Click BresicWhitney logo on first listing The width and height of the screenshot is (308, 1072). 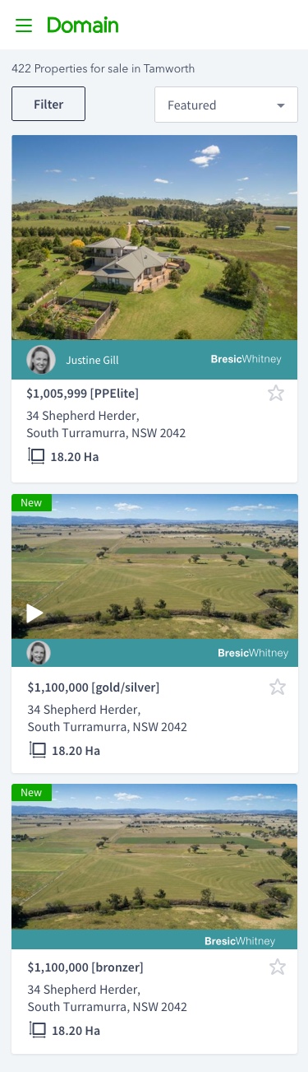(x=246, y=360)
